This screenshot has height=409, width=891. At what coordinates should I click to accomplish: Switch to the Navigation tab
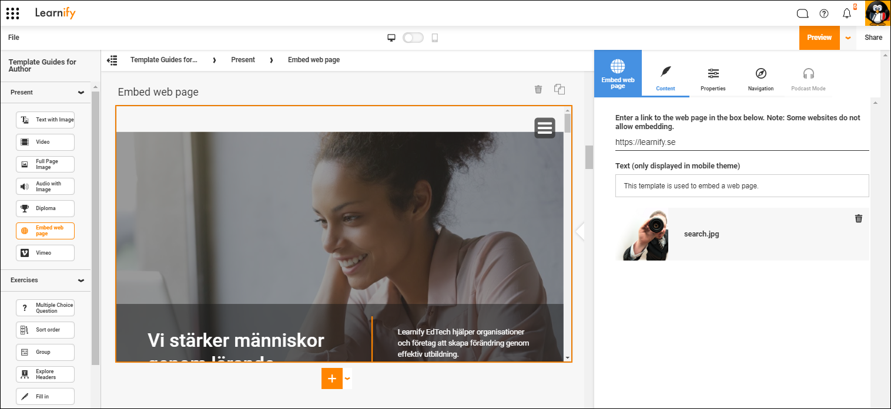click(x=761, y=78)
